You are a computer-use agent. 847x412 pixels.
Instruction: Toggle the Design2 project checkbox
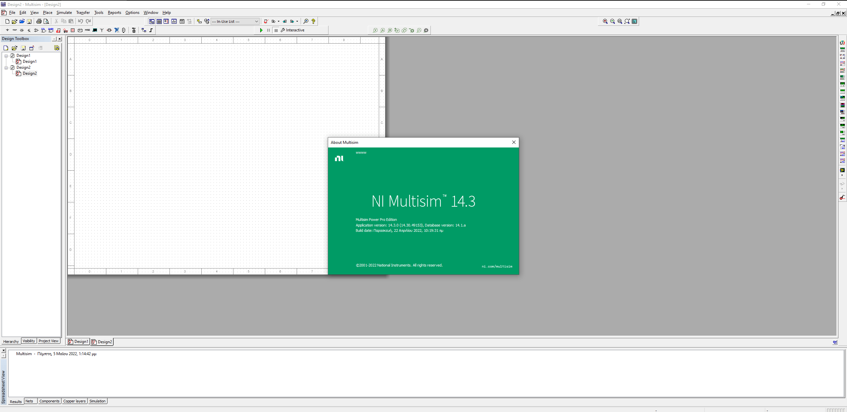[x=12, y=67]
